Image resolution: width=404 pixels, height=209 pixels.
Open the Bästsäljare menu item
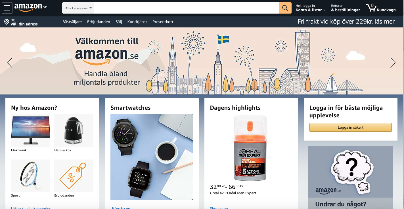72,22
